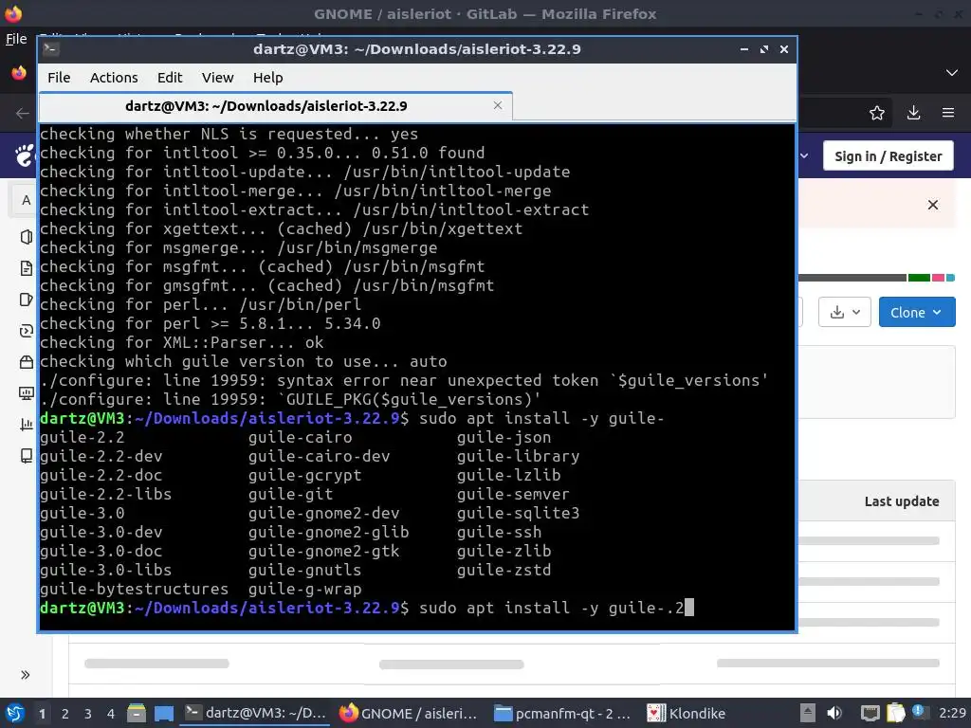Click the project avatar letter A

pyautogui.click(x=26, y=201)
